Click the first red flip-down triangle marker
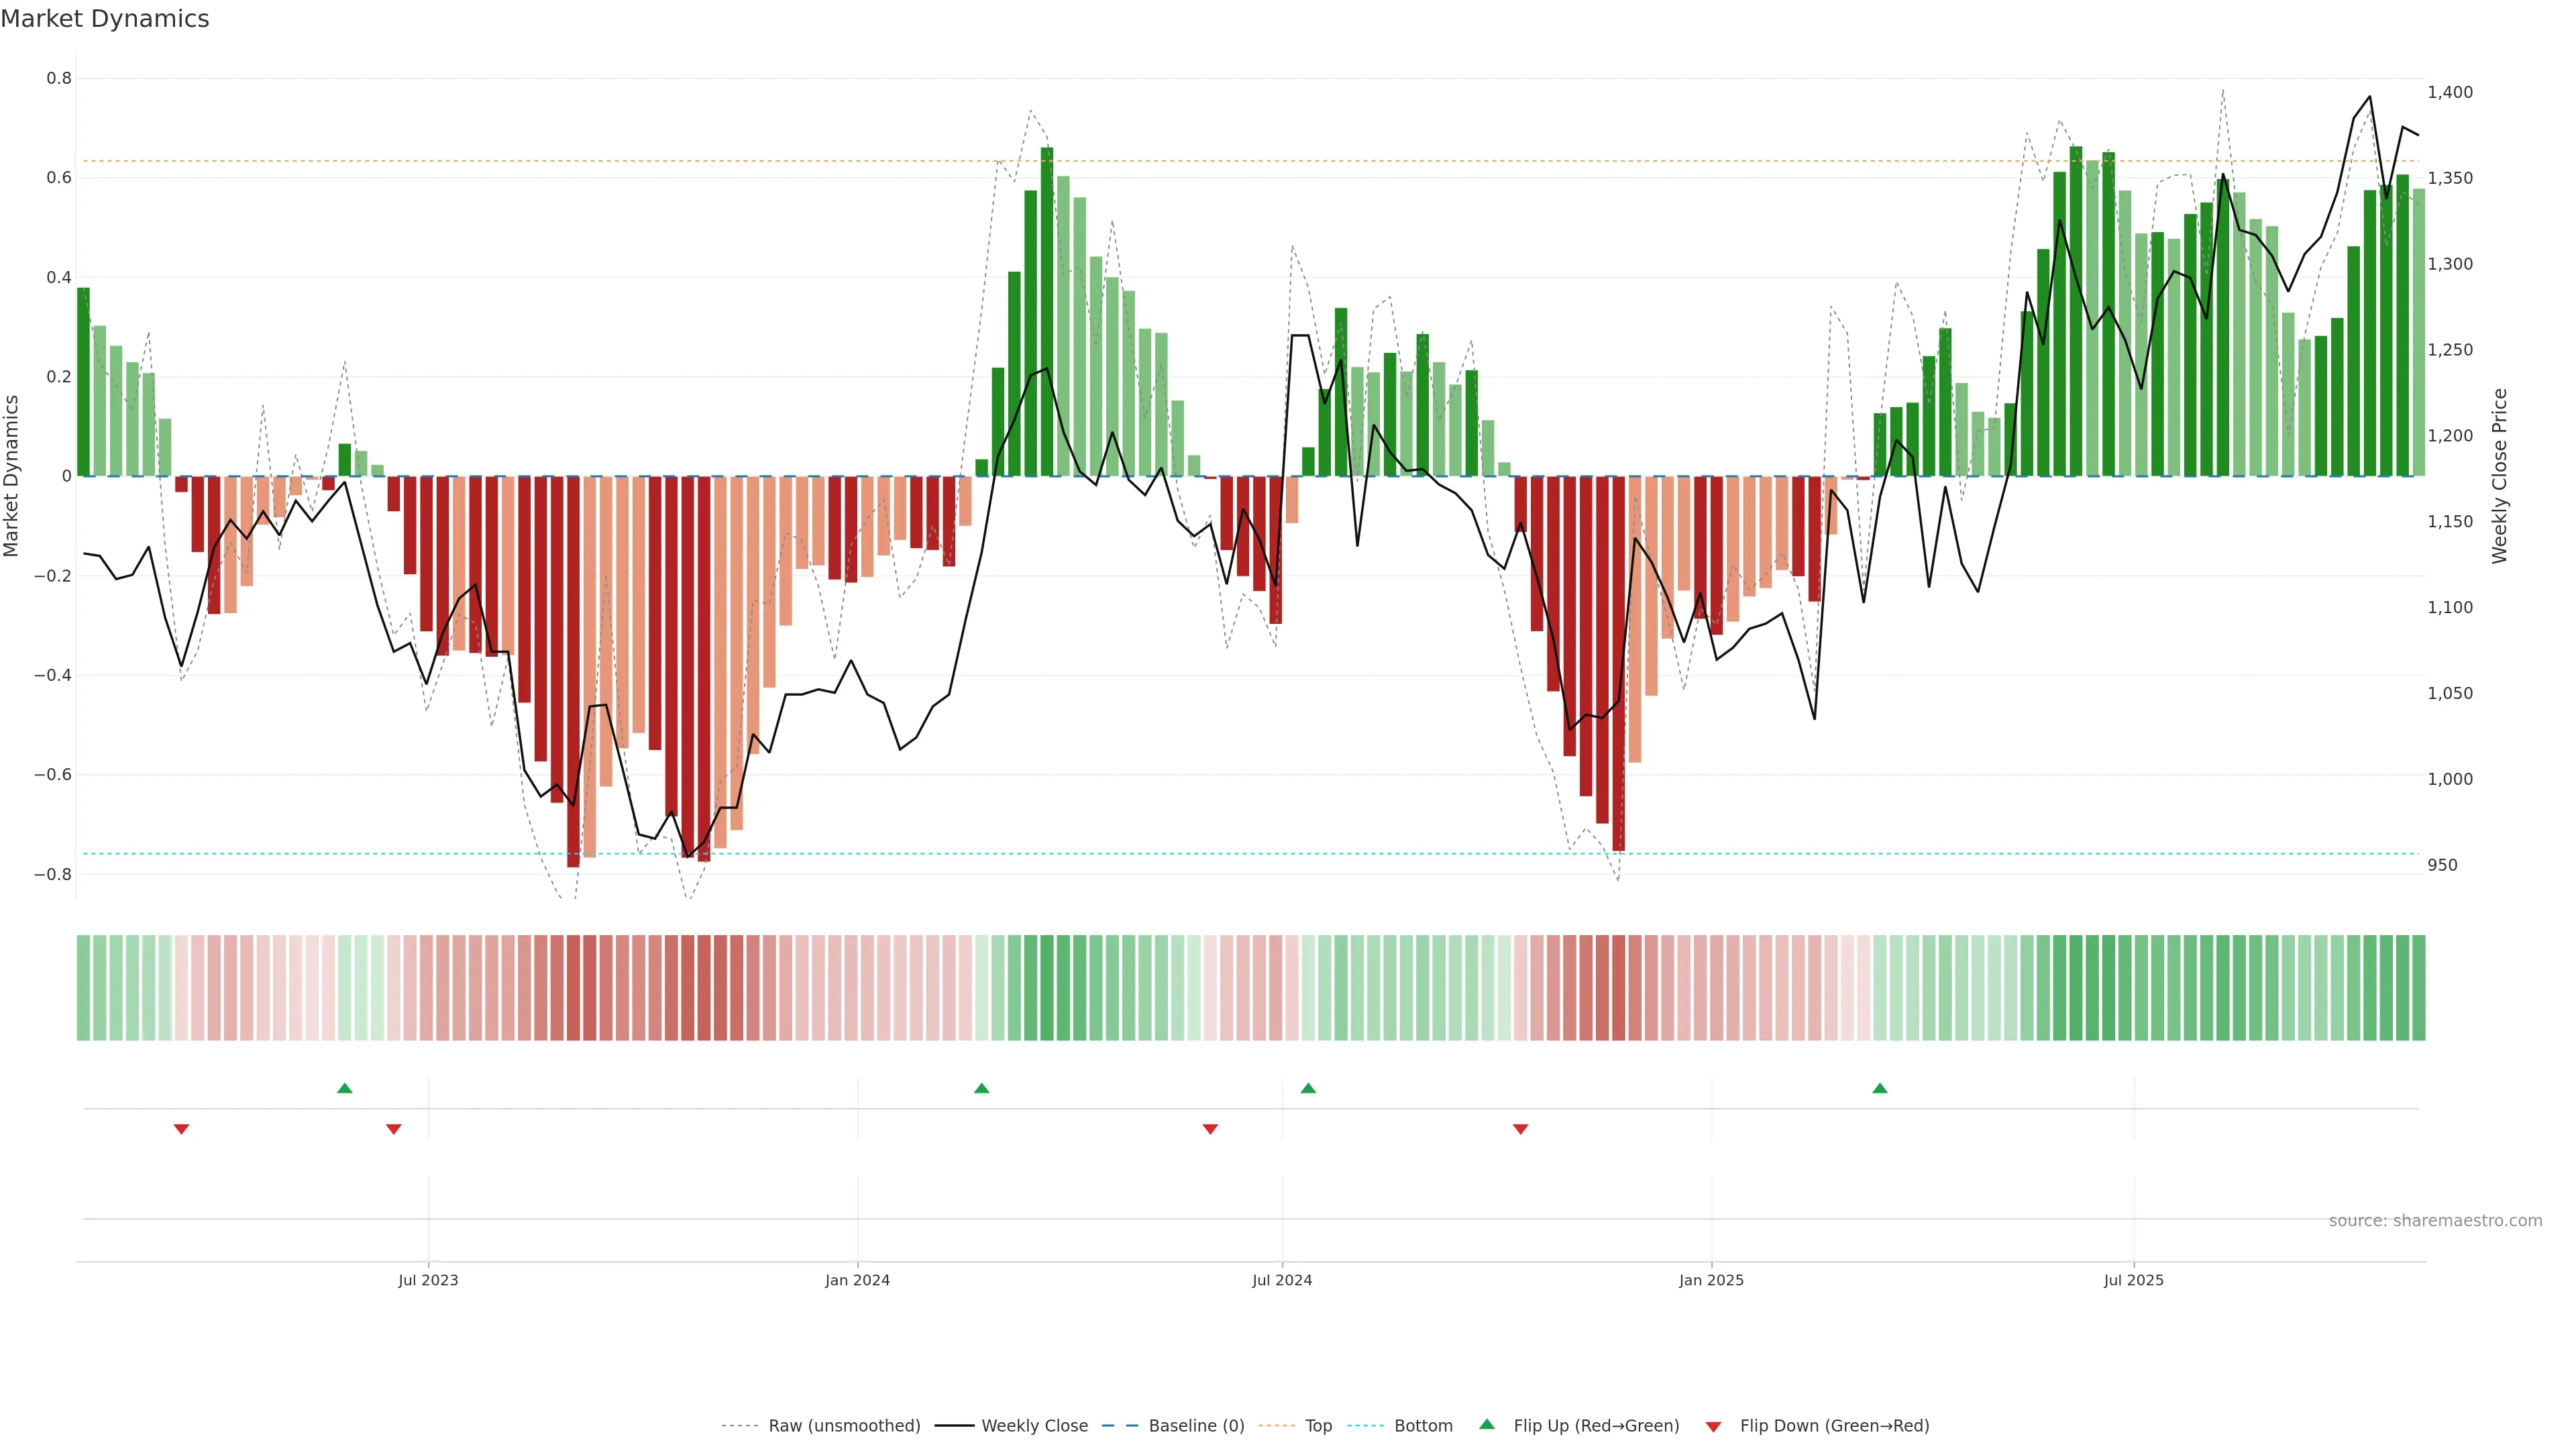 (181, 1129)
